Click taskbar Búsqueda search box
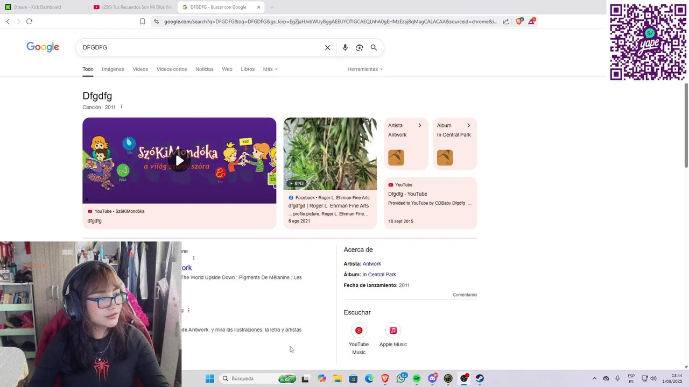The width and height of the screenshot is (689, 387). 258,378
